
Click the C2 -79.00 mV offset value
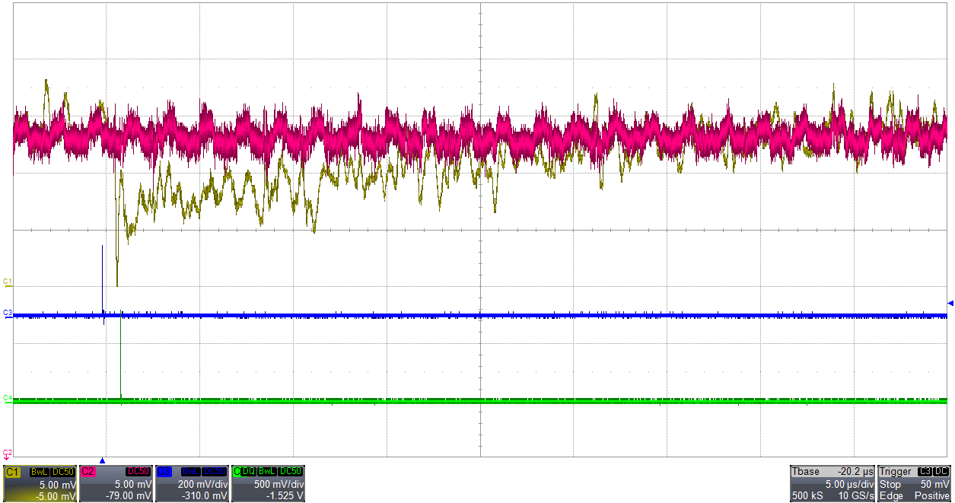pos(129,496)
